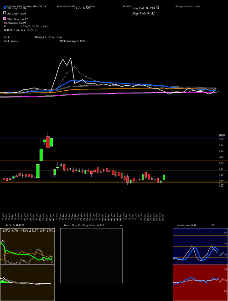
Task: Click the 'CL: 6.60' closing price label
Action: [x=83, y=8]
